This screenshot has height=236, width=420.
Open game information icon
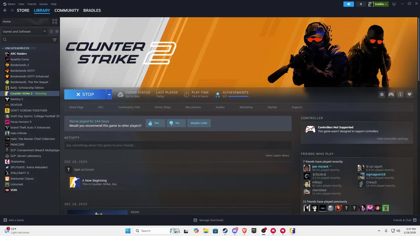click(400, 94)
